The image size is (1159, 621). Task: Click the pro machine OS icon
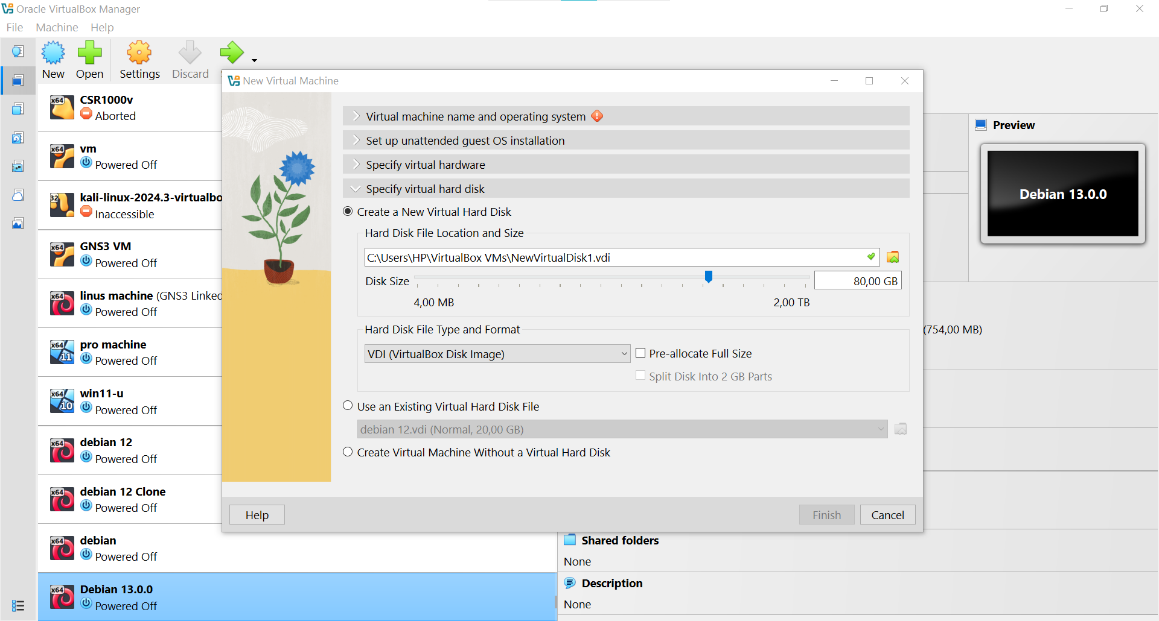[62, 352]
